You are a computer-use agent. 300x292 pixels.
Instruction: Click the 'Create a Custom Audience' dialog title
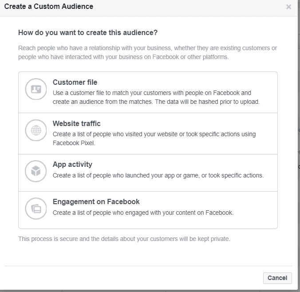click(48, 7)
